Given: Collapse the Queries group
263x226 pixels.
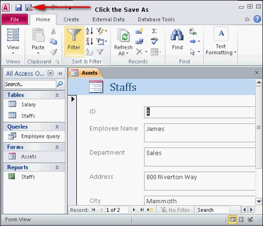Looking at the screenshot, I should click(x=57, y=127).
